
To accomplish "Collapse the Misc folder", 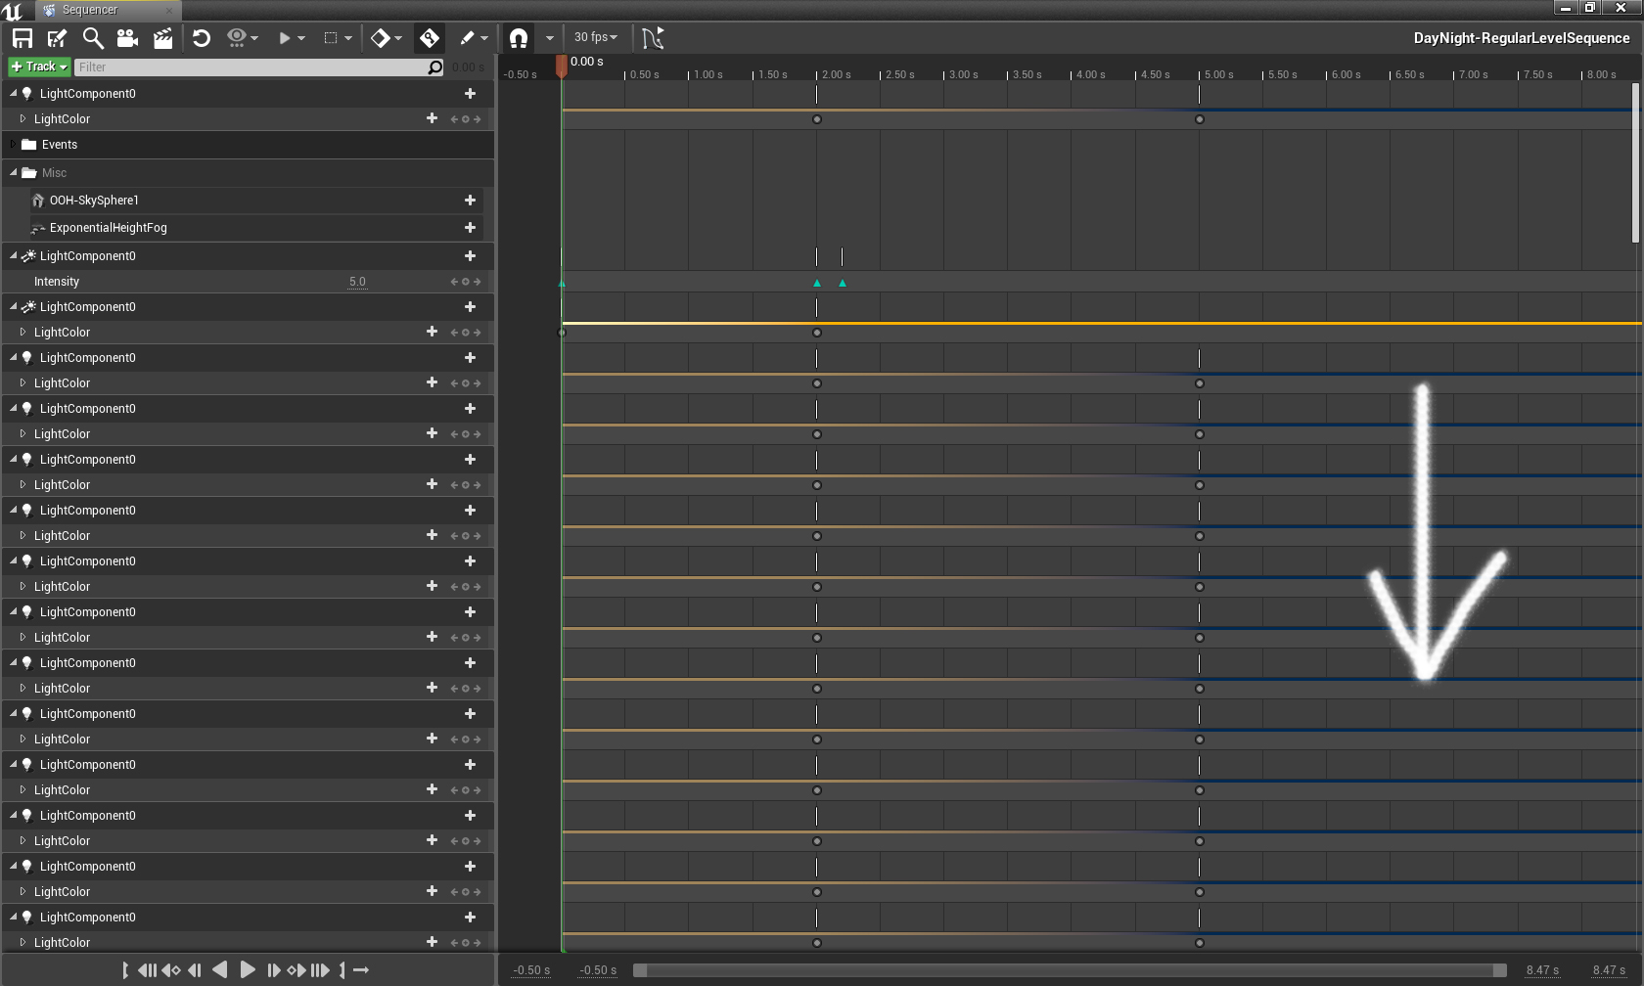I will coord(14,173).
